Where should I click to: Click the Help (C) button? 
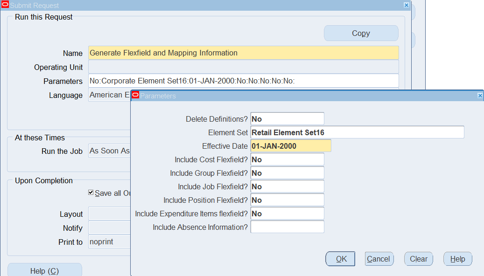pyautogui.click(x=44, y=270)
